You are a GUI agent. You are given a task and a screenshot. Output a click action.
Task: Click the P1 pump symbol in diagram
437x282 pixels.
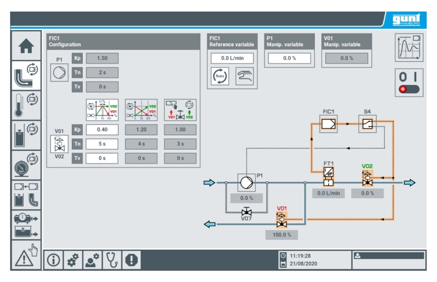pos(246,183)
